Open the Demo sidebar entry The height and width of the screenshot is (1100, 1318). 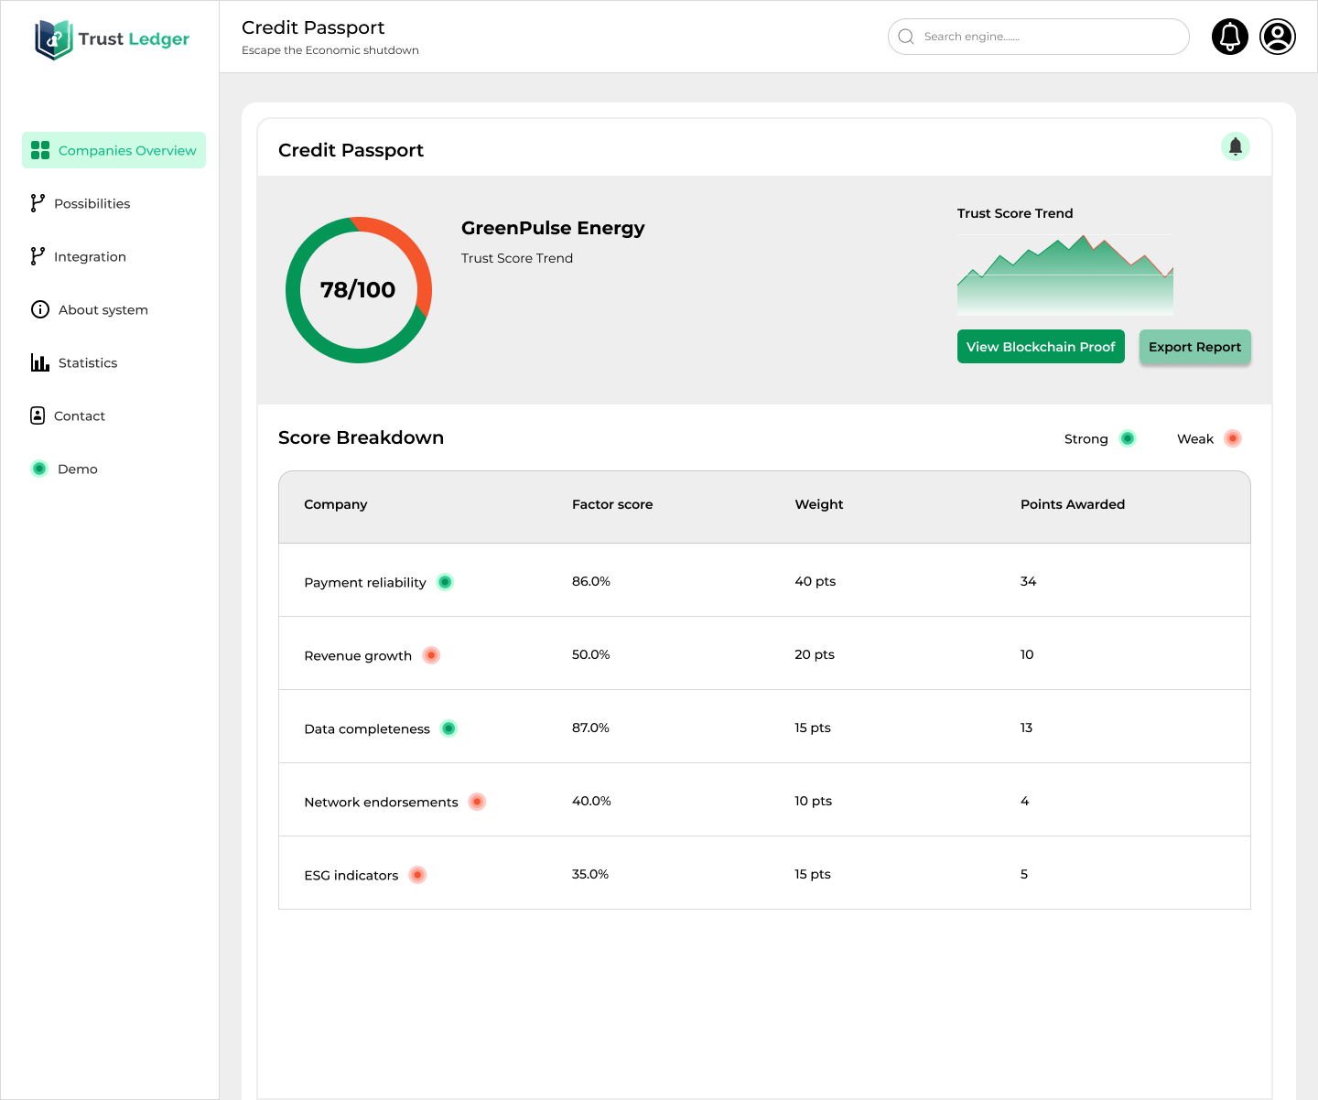point(77,469)
